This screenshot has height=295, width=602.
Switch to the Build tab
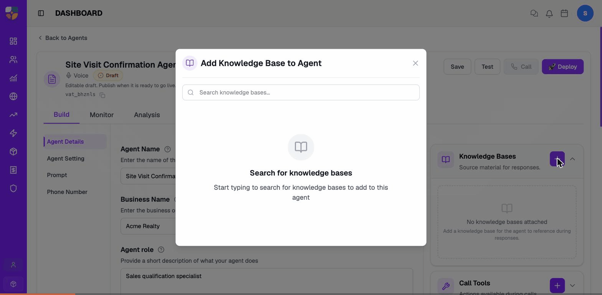tap(61, 115)
